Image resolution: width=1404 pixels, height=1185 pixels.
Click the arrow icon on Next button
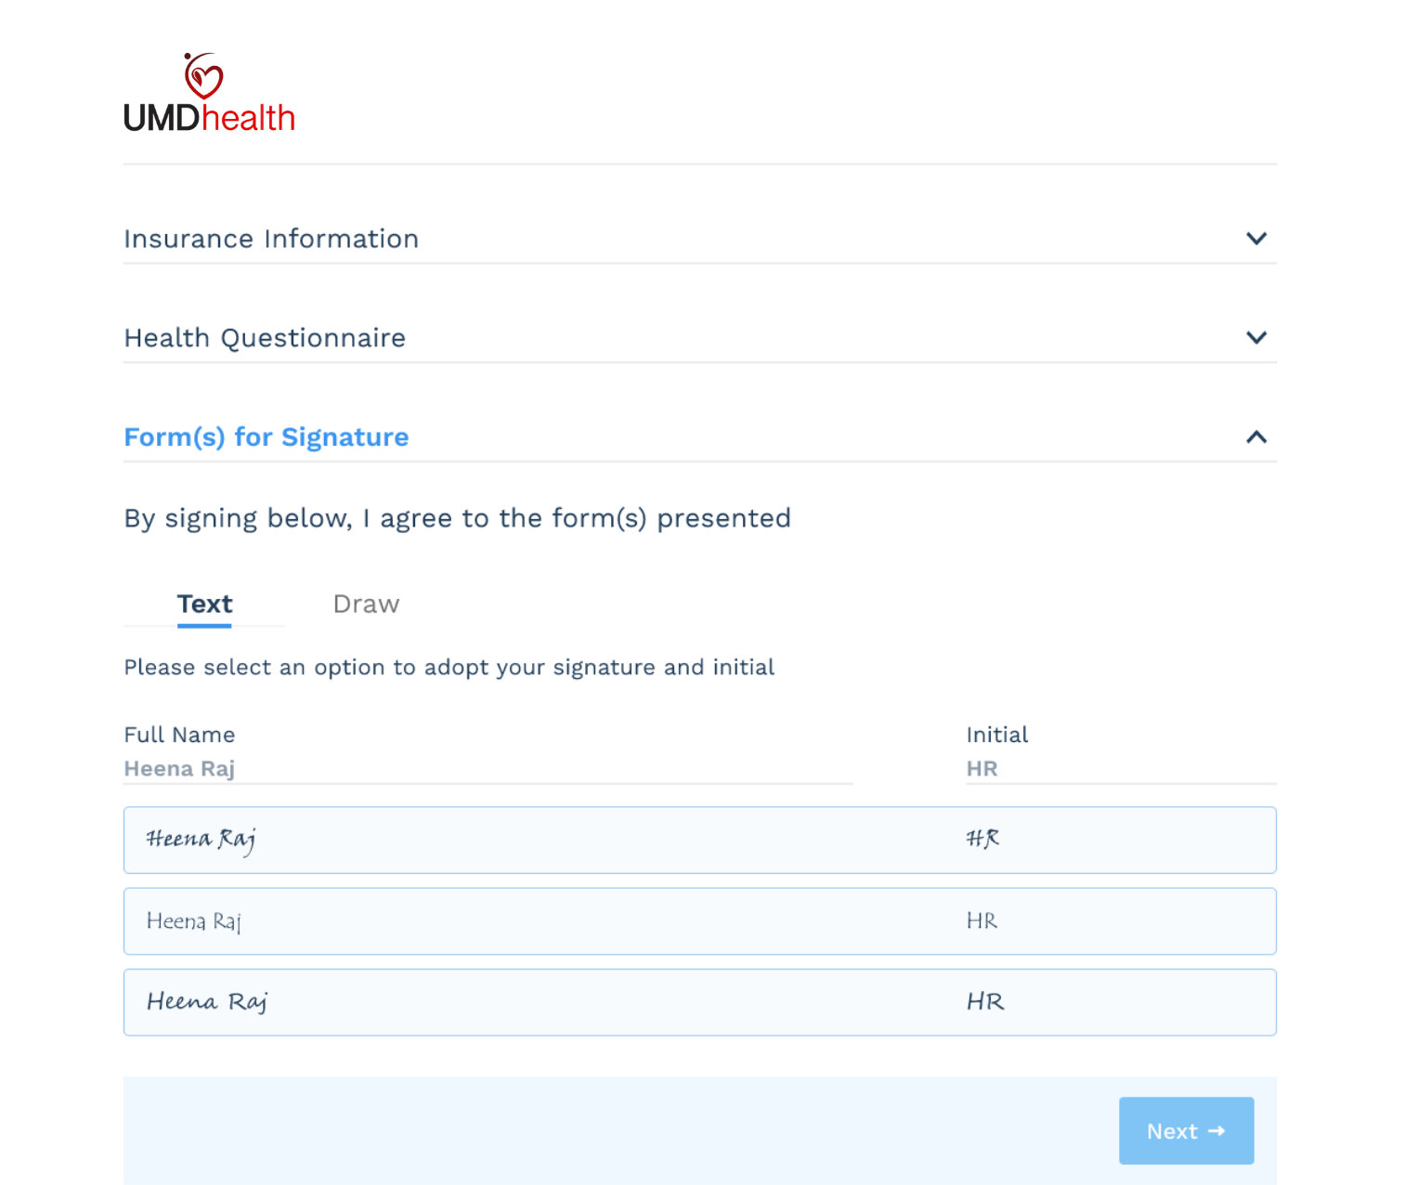(x=1216, y=1131)
